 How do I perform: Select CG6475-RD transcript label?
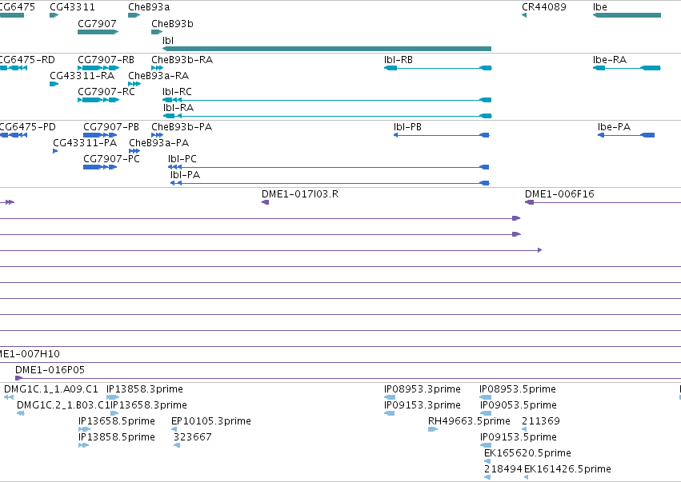coord(27,60)
